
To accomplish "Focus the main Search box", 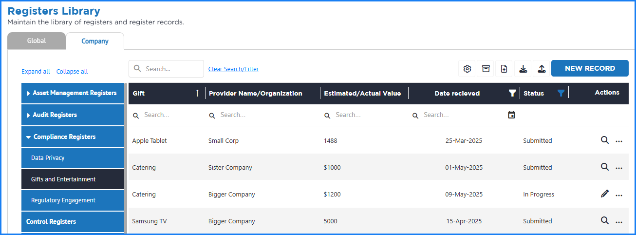I will tap(166, 69).
